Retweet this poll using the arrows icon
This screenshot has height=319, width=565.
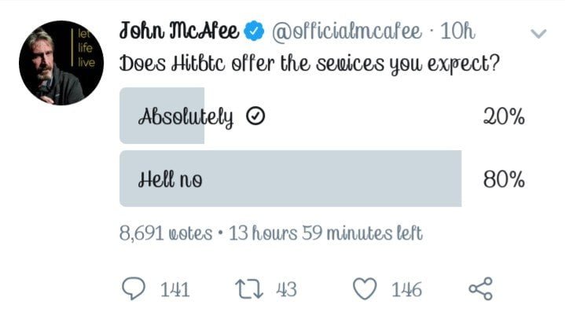click(248, 289)
